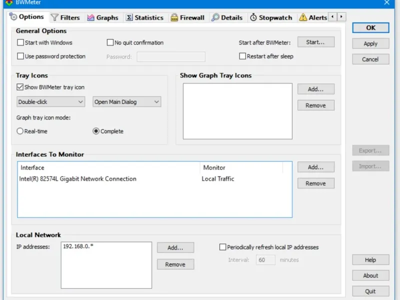The height and width of the screenshot is (300, 400).
Task: Click the Start... button after BWMeter
Action: point(316,42)
